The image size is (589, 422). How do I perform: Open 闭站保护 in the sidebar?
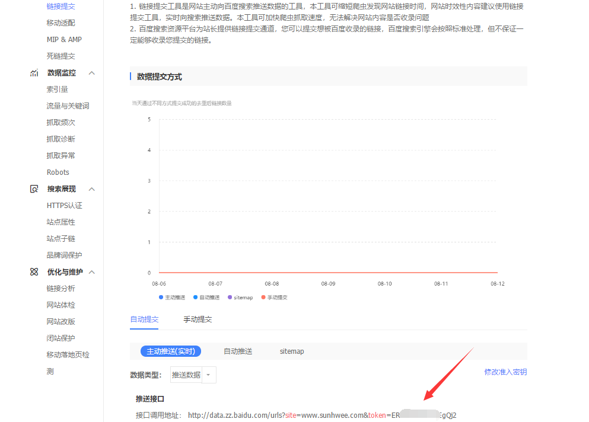point(61,338)
